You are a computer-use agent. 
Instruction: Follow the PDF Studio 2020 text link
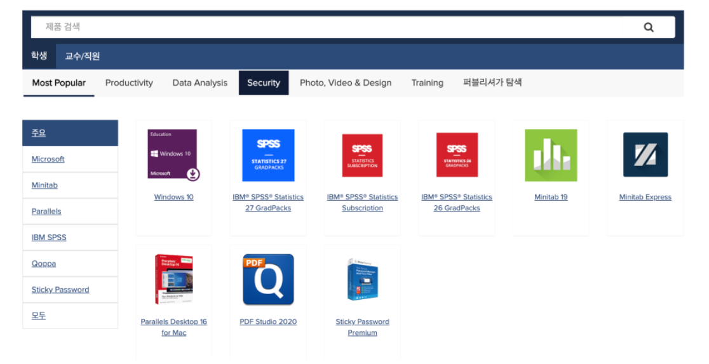(x=268, y=322)
